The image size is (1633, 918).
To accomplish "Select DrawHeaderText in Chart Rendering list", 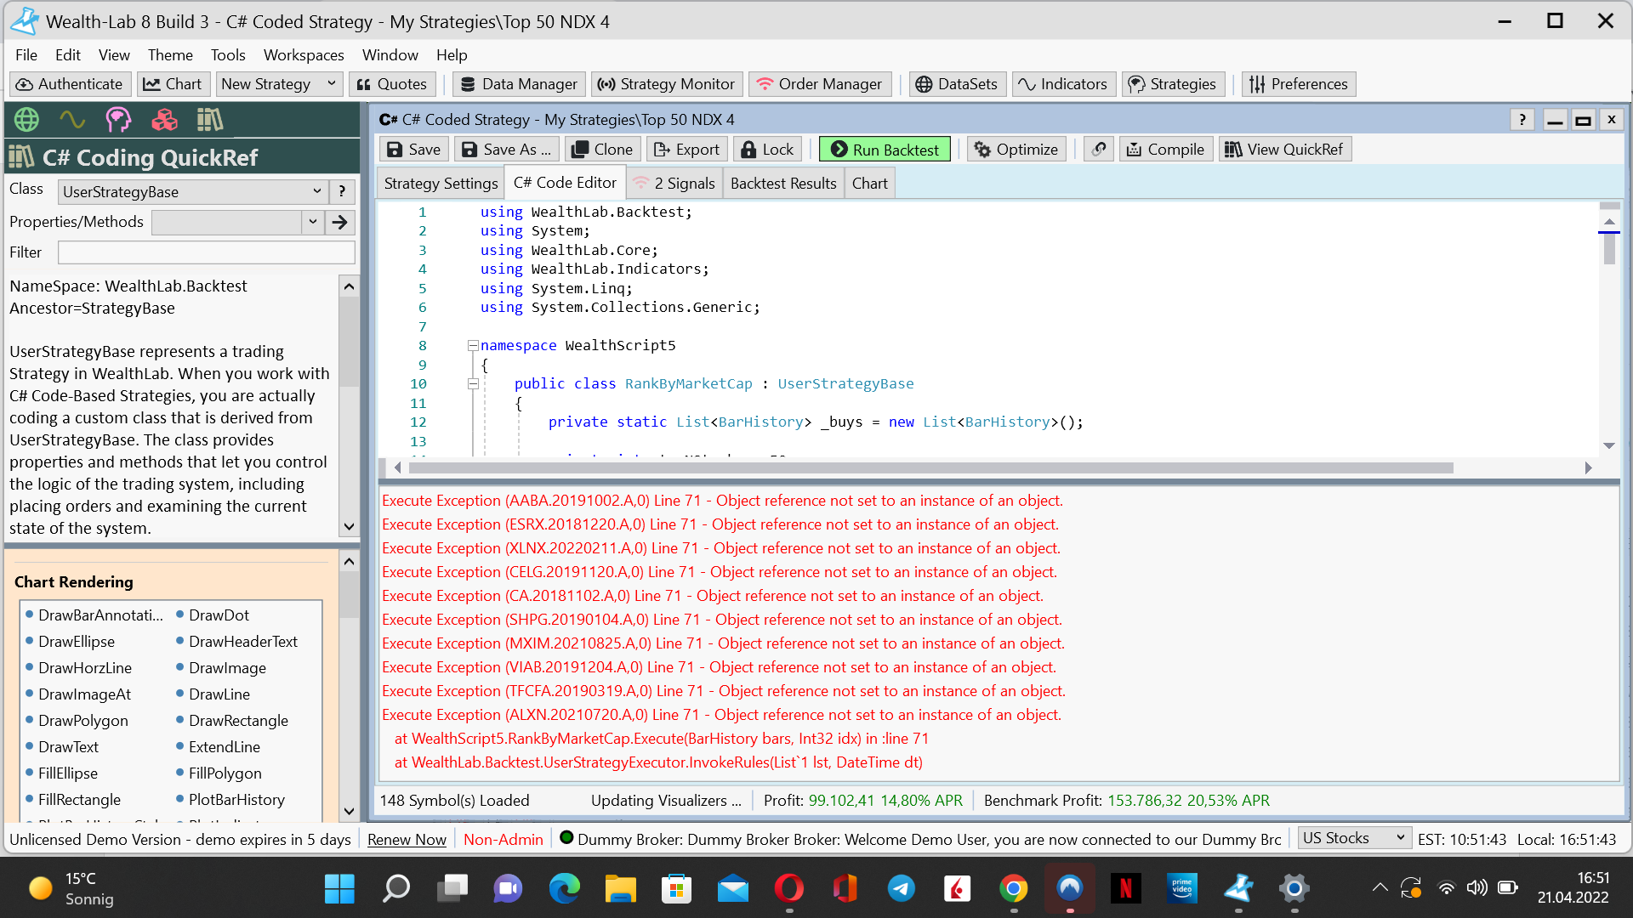I will pyautogui.click(x=243, y=642).
